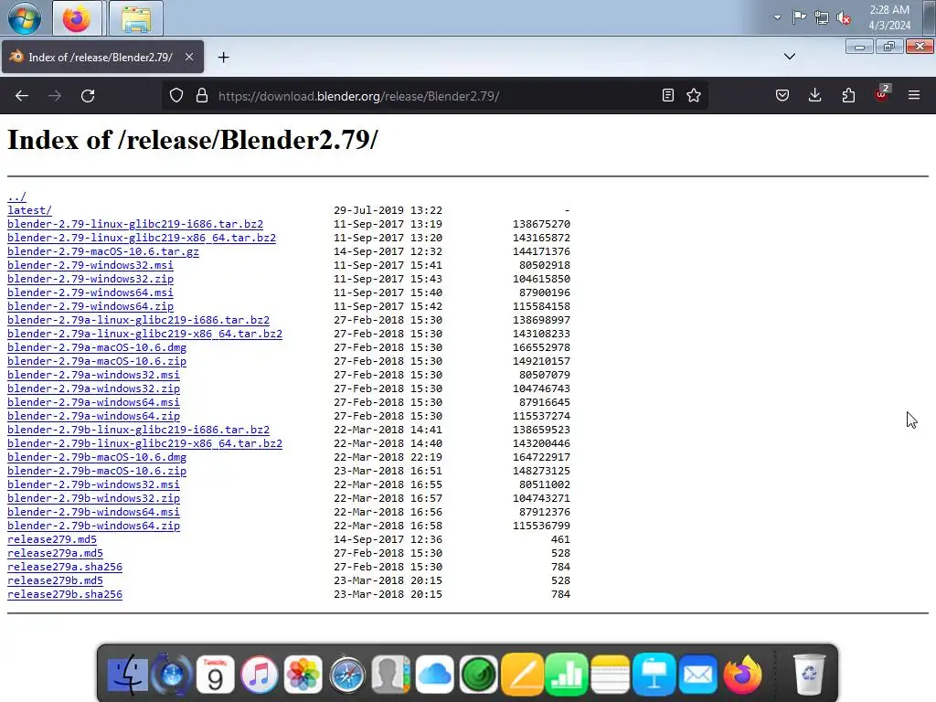
Task: Open the Siri globe icon in dock
Action: coord(171,675)
